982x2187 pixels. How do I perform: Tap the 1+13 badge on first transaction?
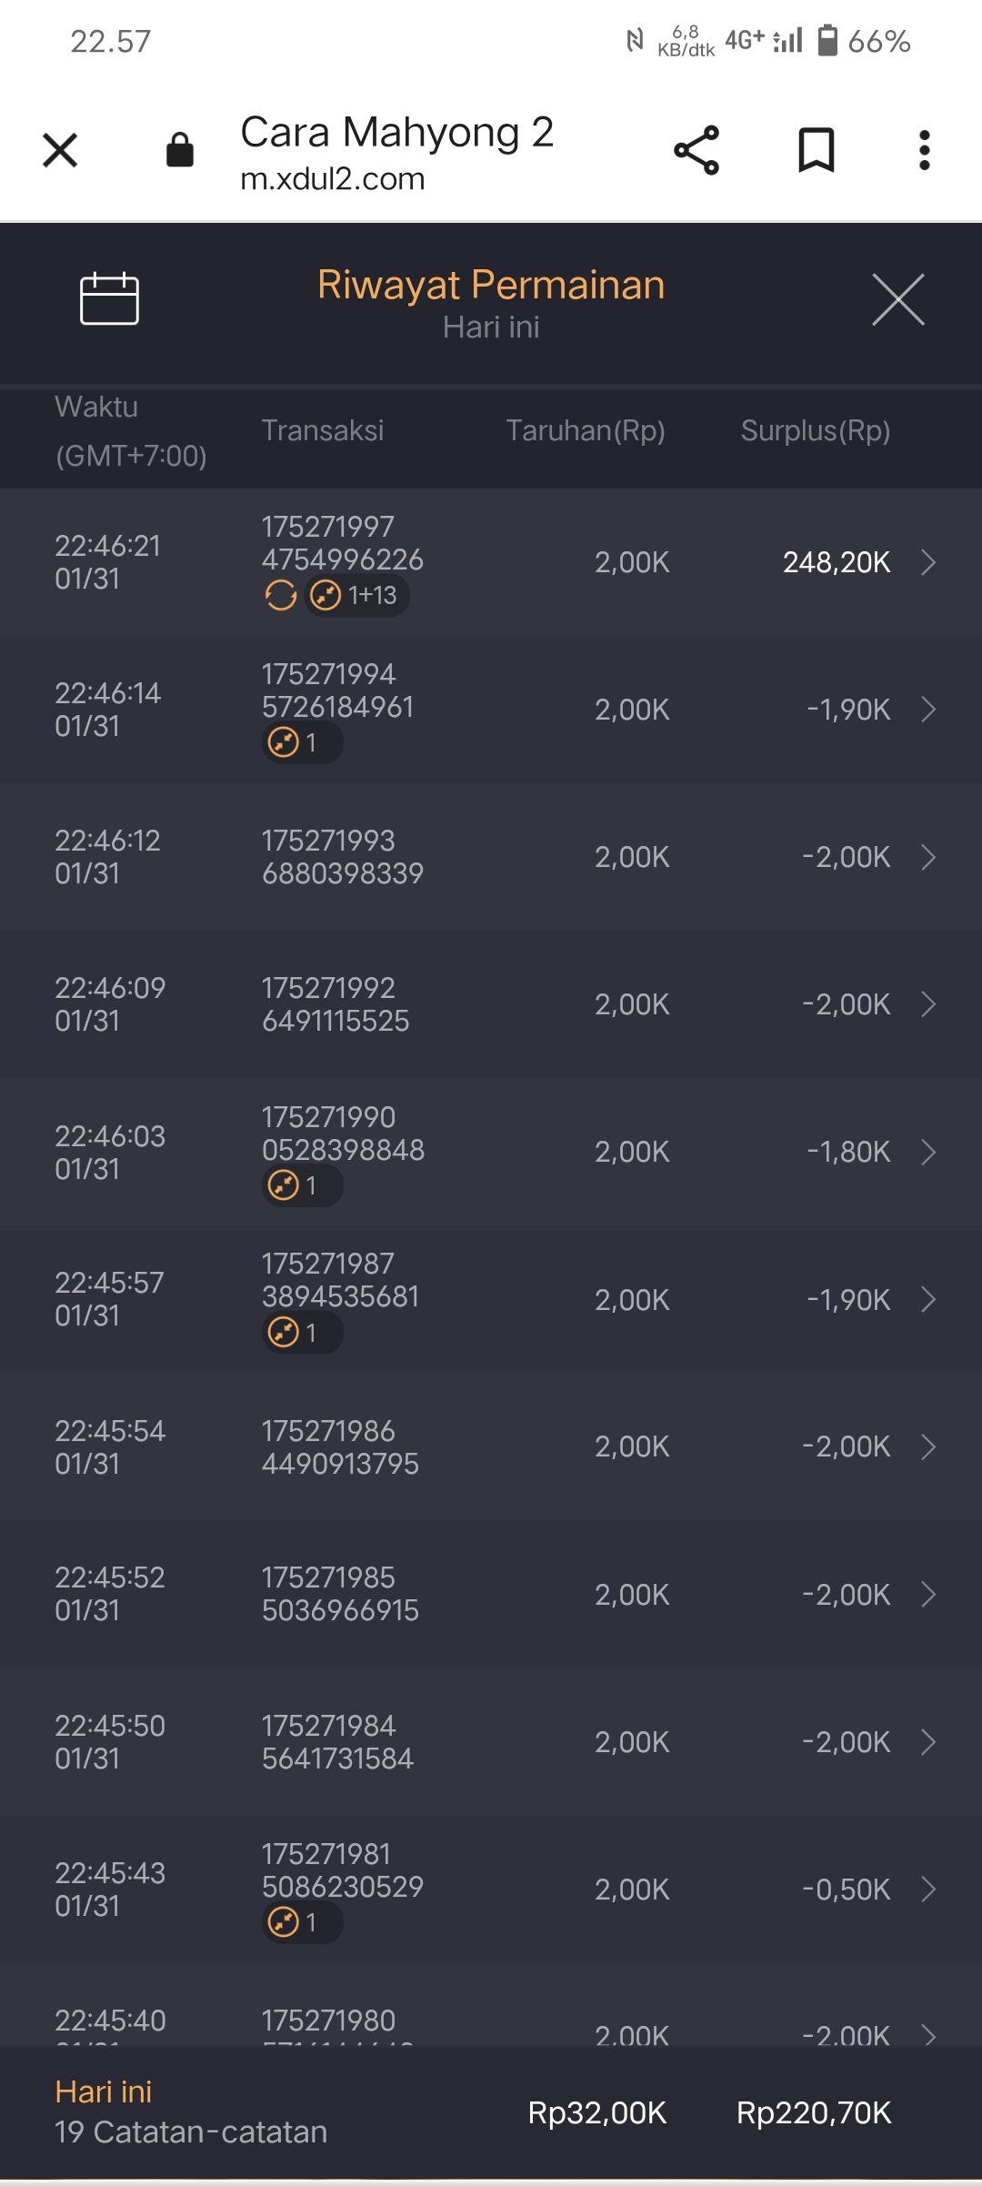[356, 596]
